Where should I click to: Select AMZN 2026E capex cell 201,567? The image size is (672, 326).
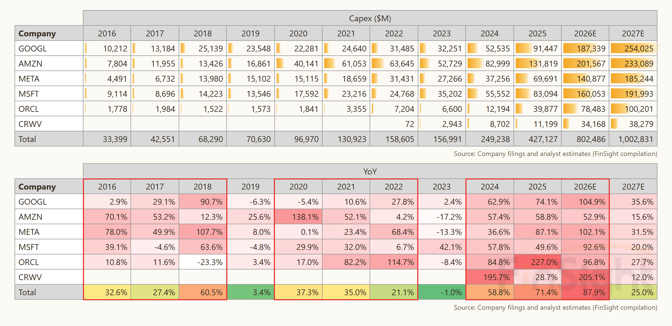coord(585,63)
